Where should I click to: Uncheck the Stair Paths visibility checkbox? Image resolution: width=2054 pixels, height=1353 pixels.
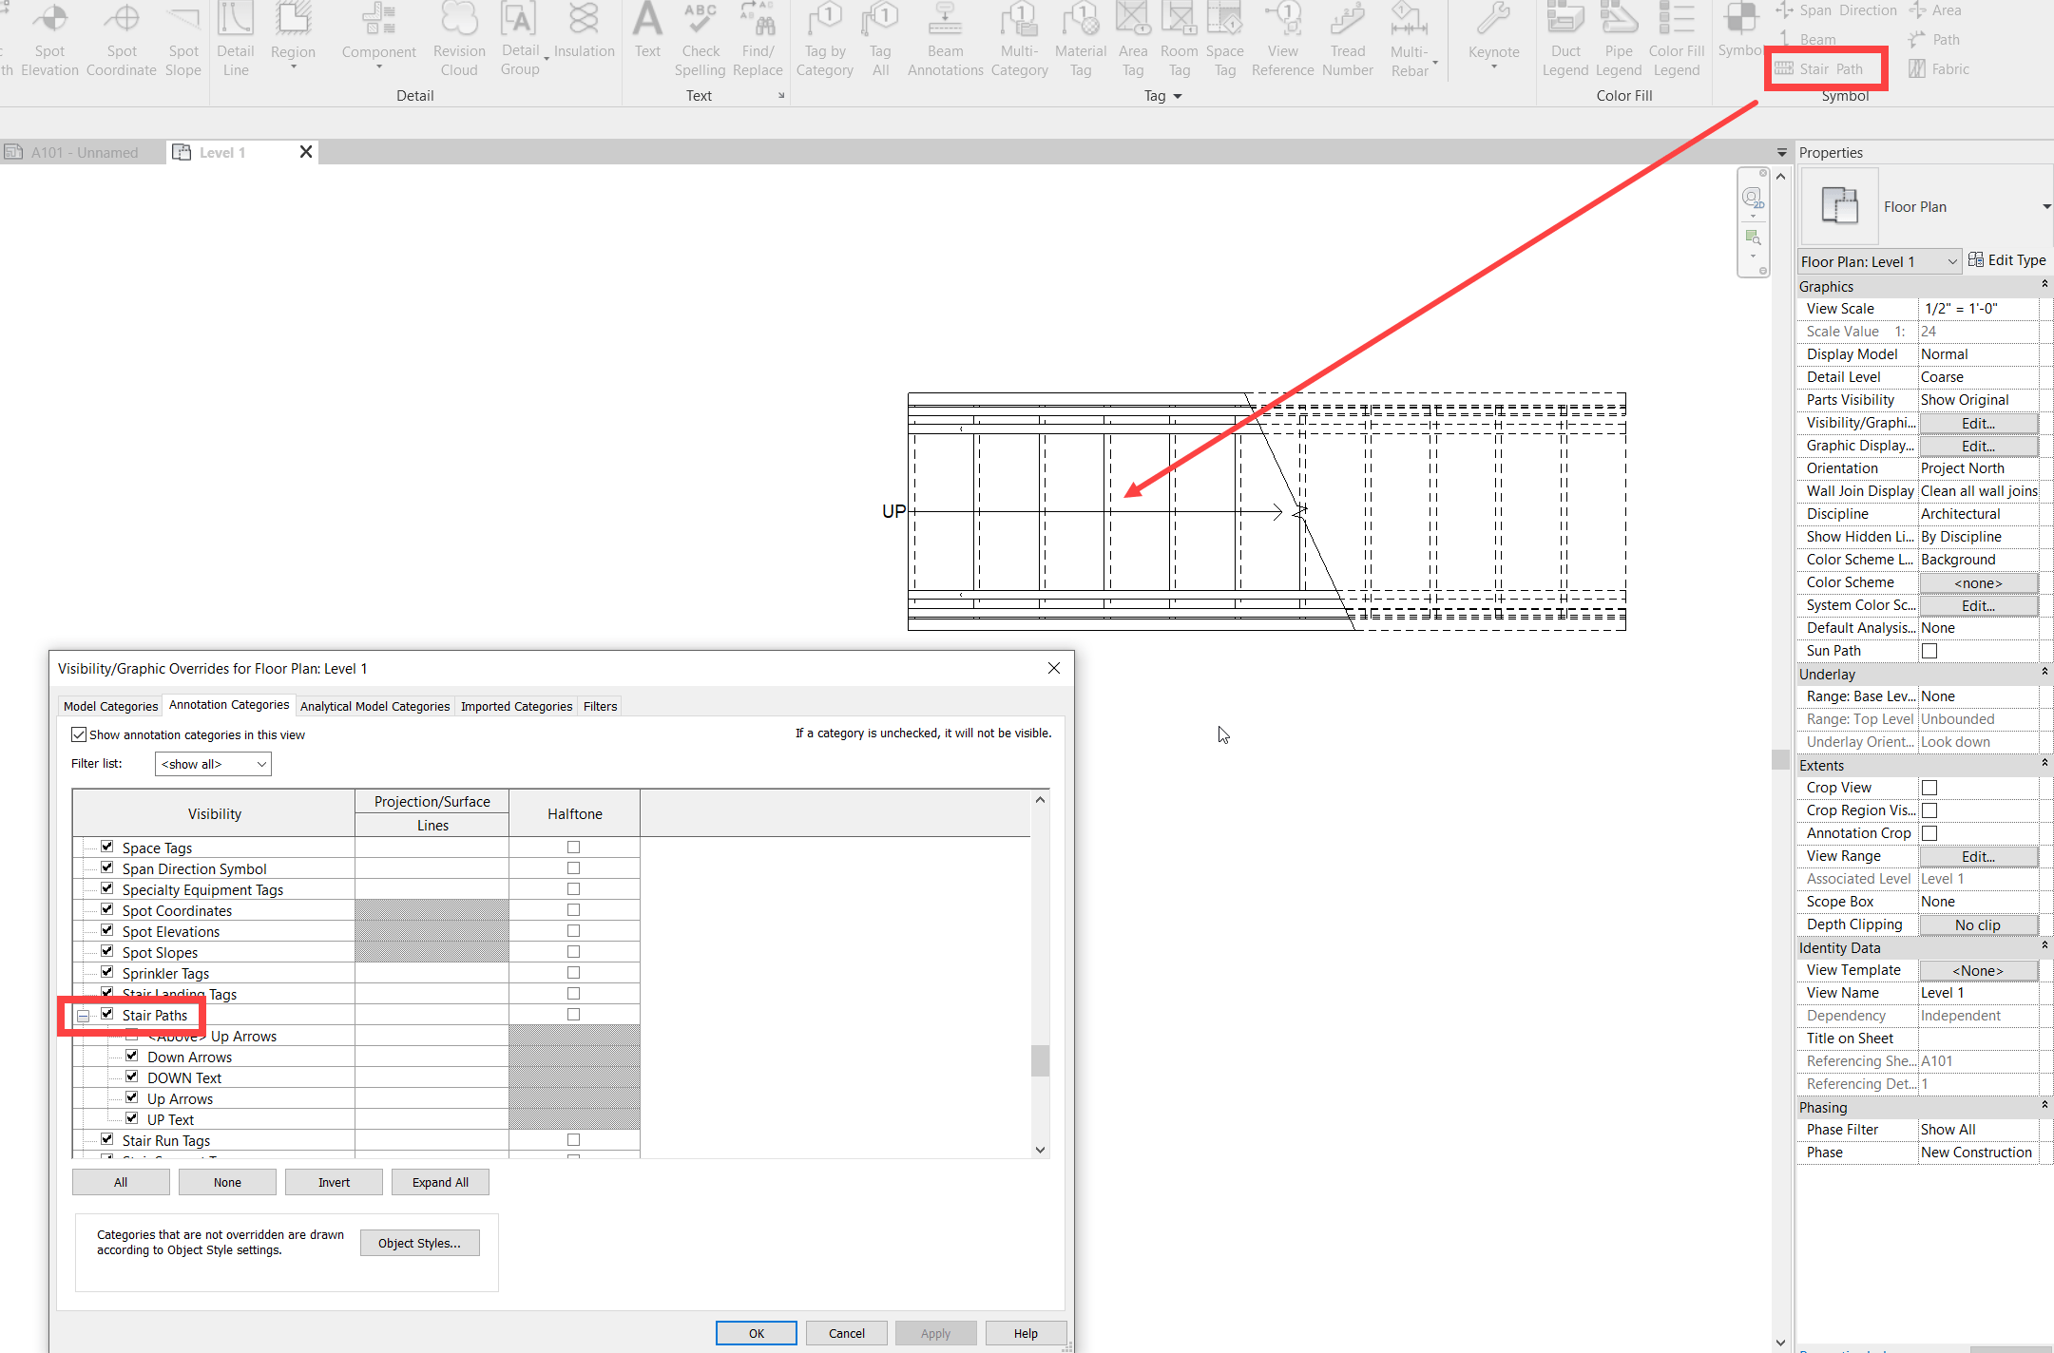pos(107,1014)
